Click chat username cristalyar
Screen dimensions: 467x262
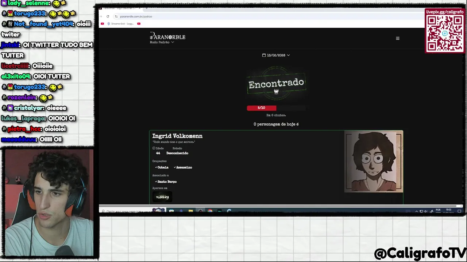pos(29,108)
